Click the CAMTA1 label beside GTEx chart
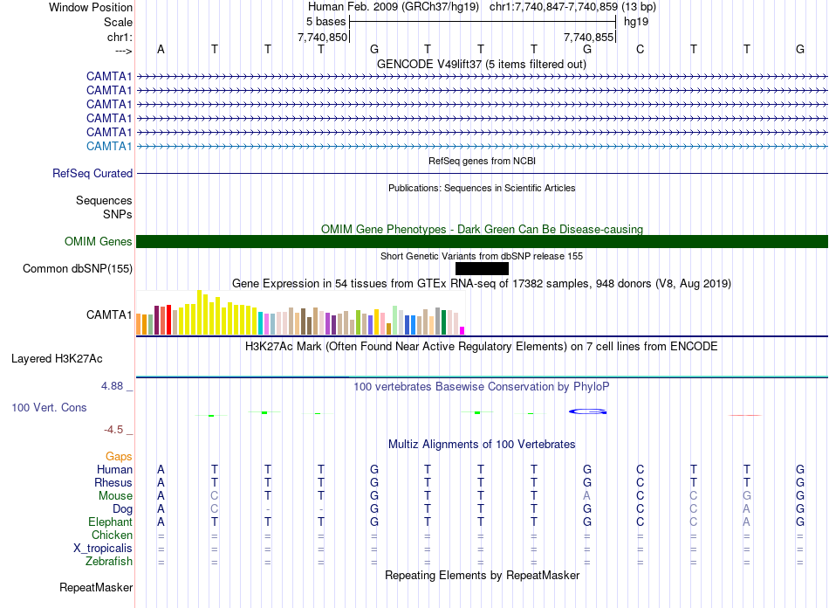Image resolution: width=829 pixels, height=608 pixels. [109, 314]
